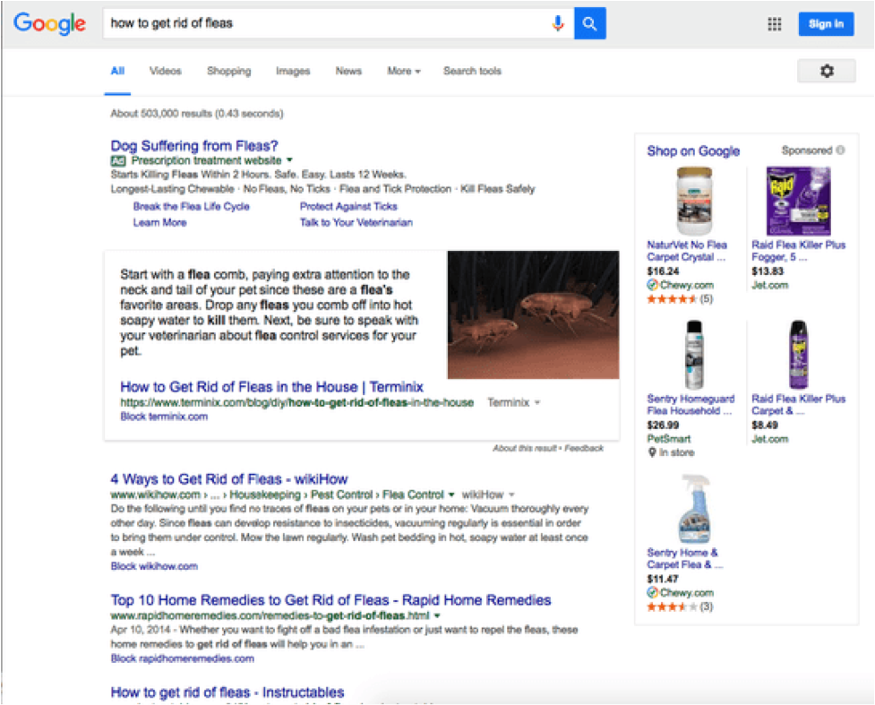Click the flea photo in featured snippet
This screenshot has height=705, width=875.
pyautogui.click(x=533, y=314)
